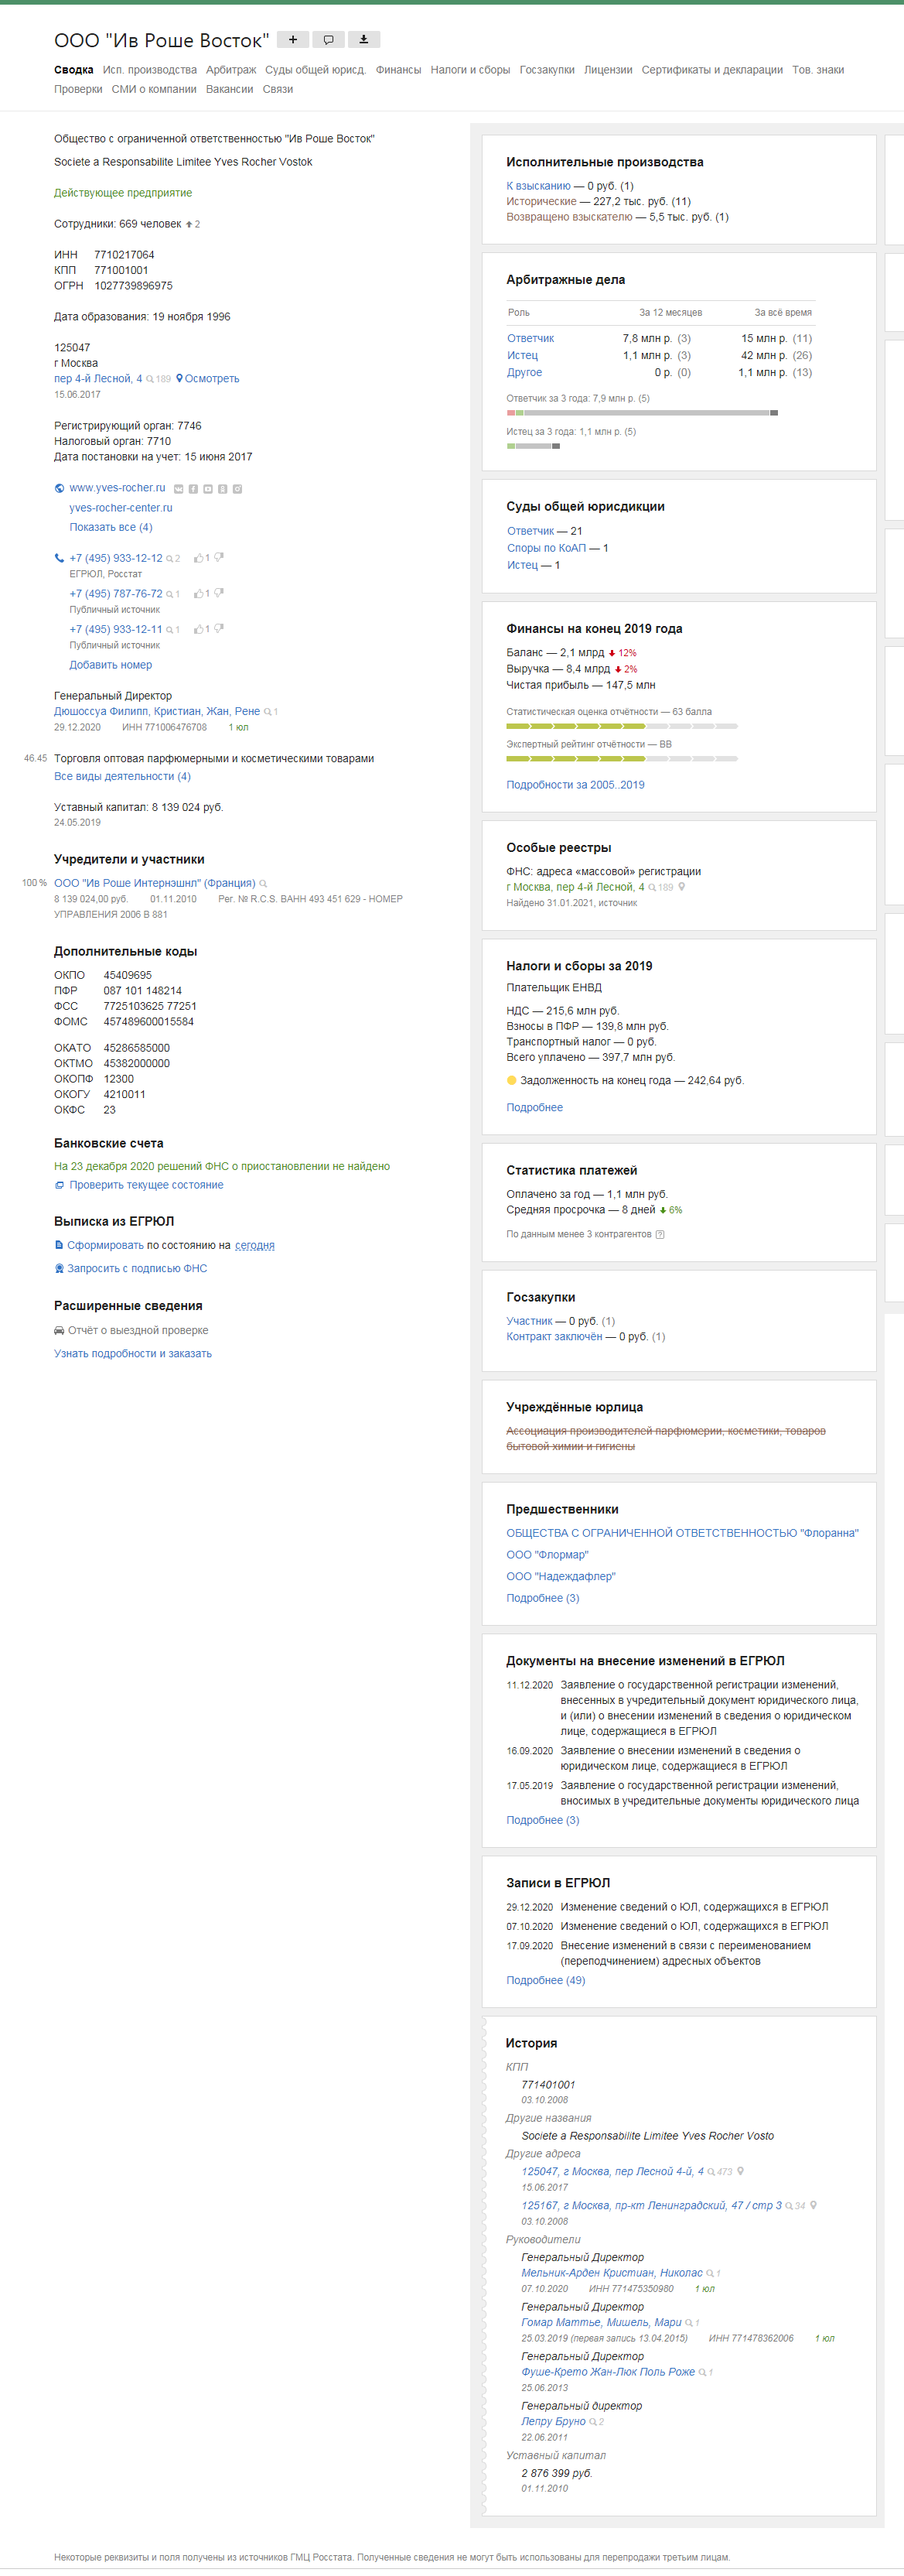Switch to the Арбитраж tab

point(230,70)
